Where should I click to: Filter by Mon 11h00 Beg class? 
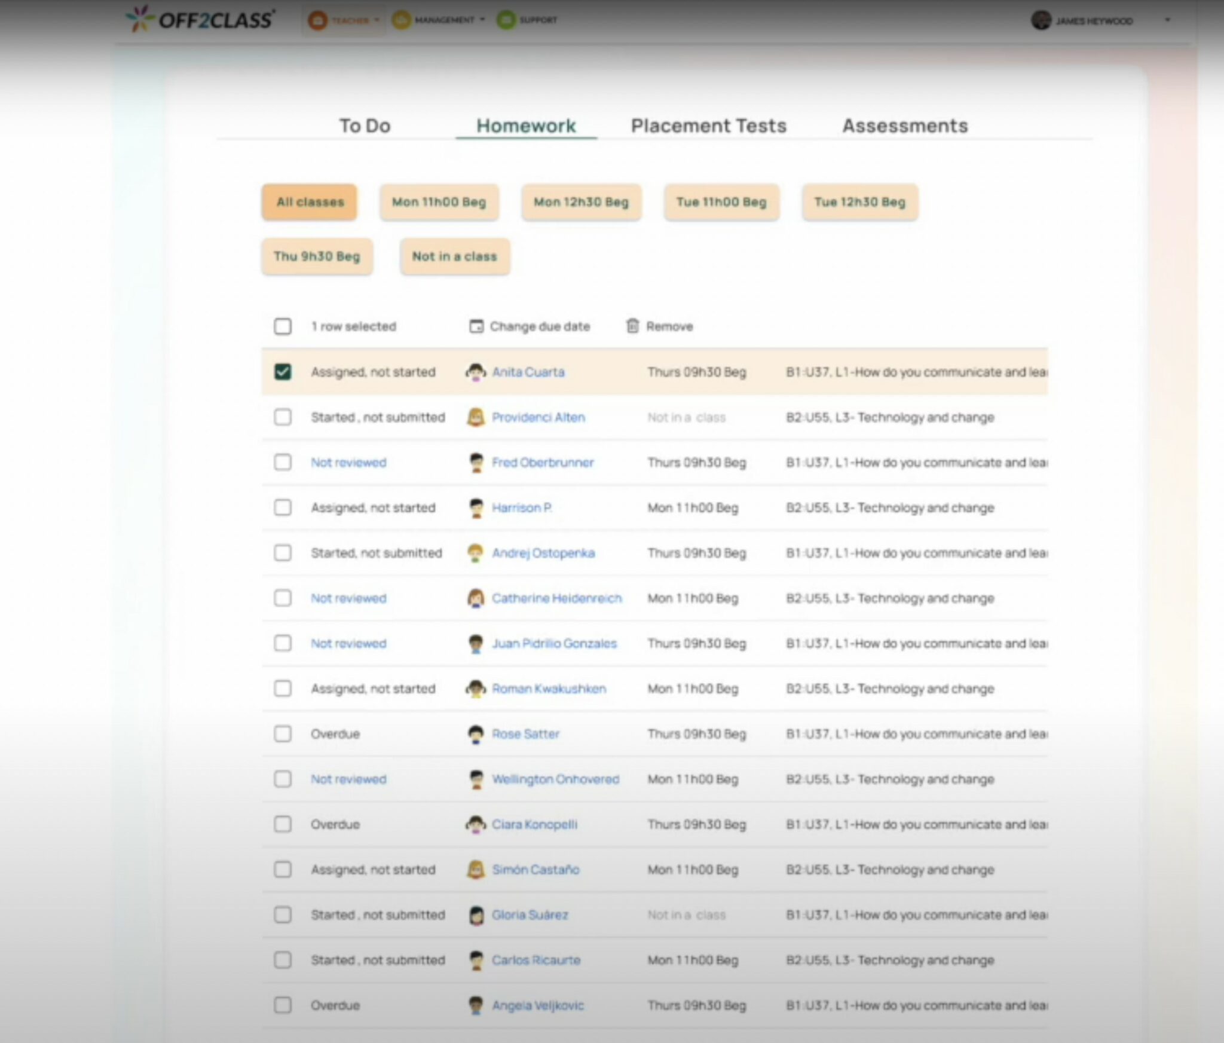(x=439, y=202)
